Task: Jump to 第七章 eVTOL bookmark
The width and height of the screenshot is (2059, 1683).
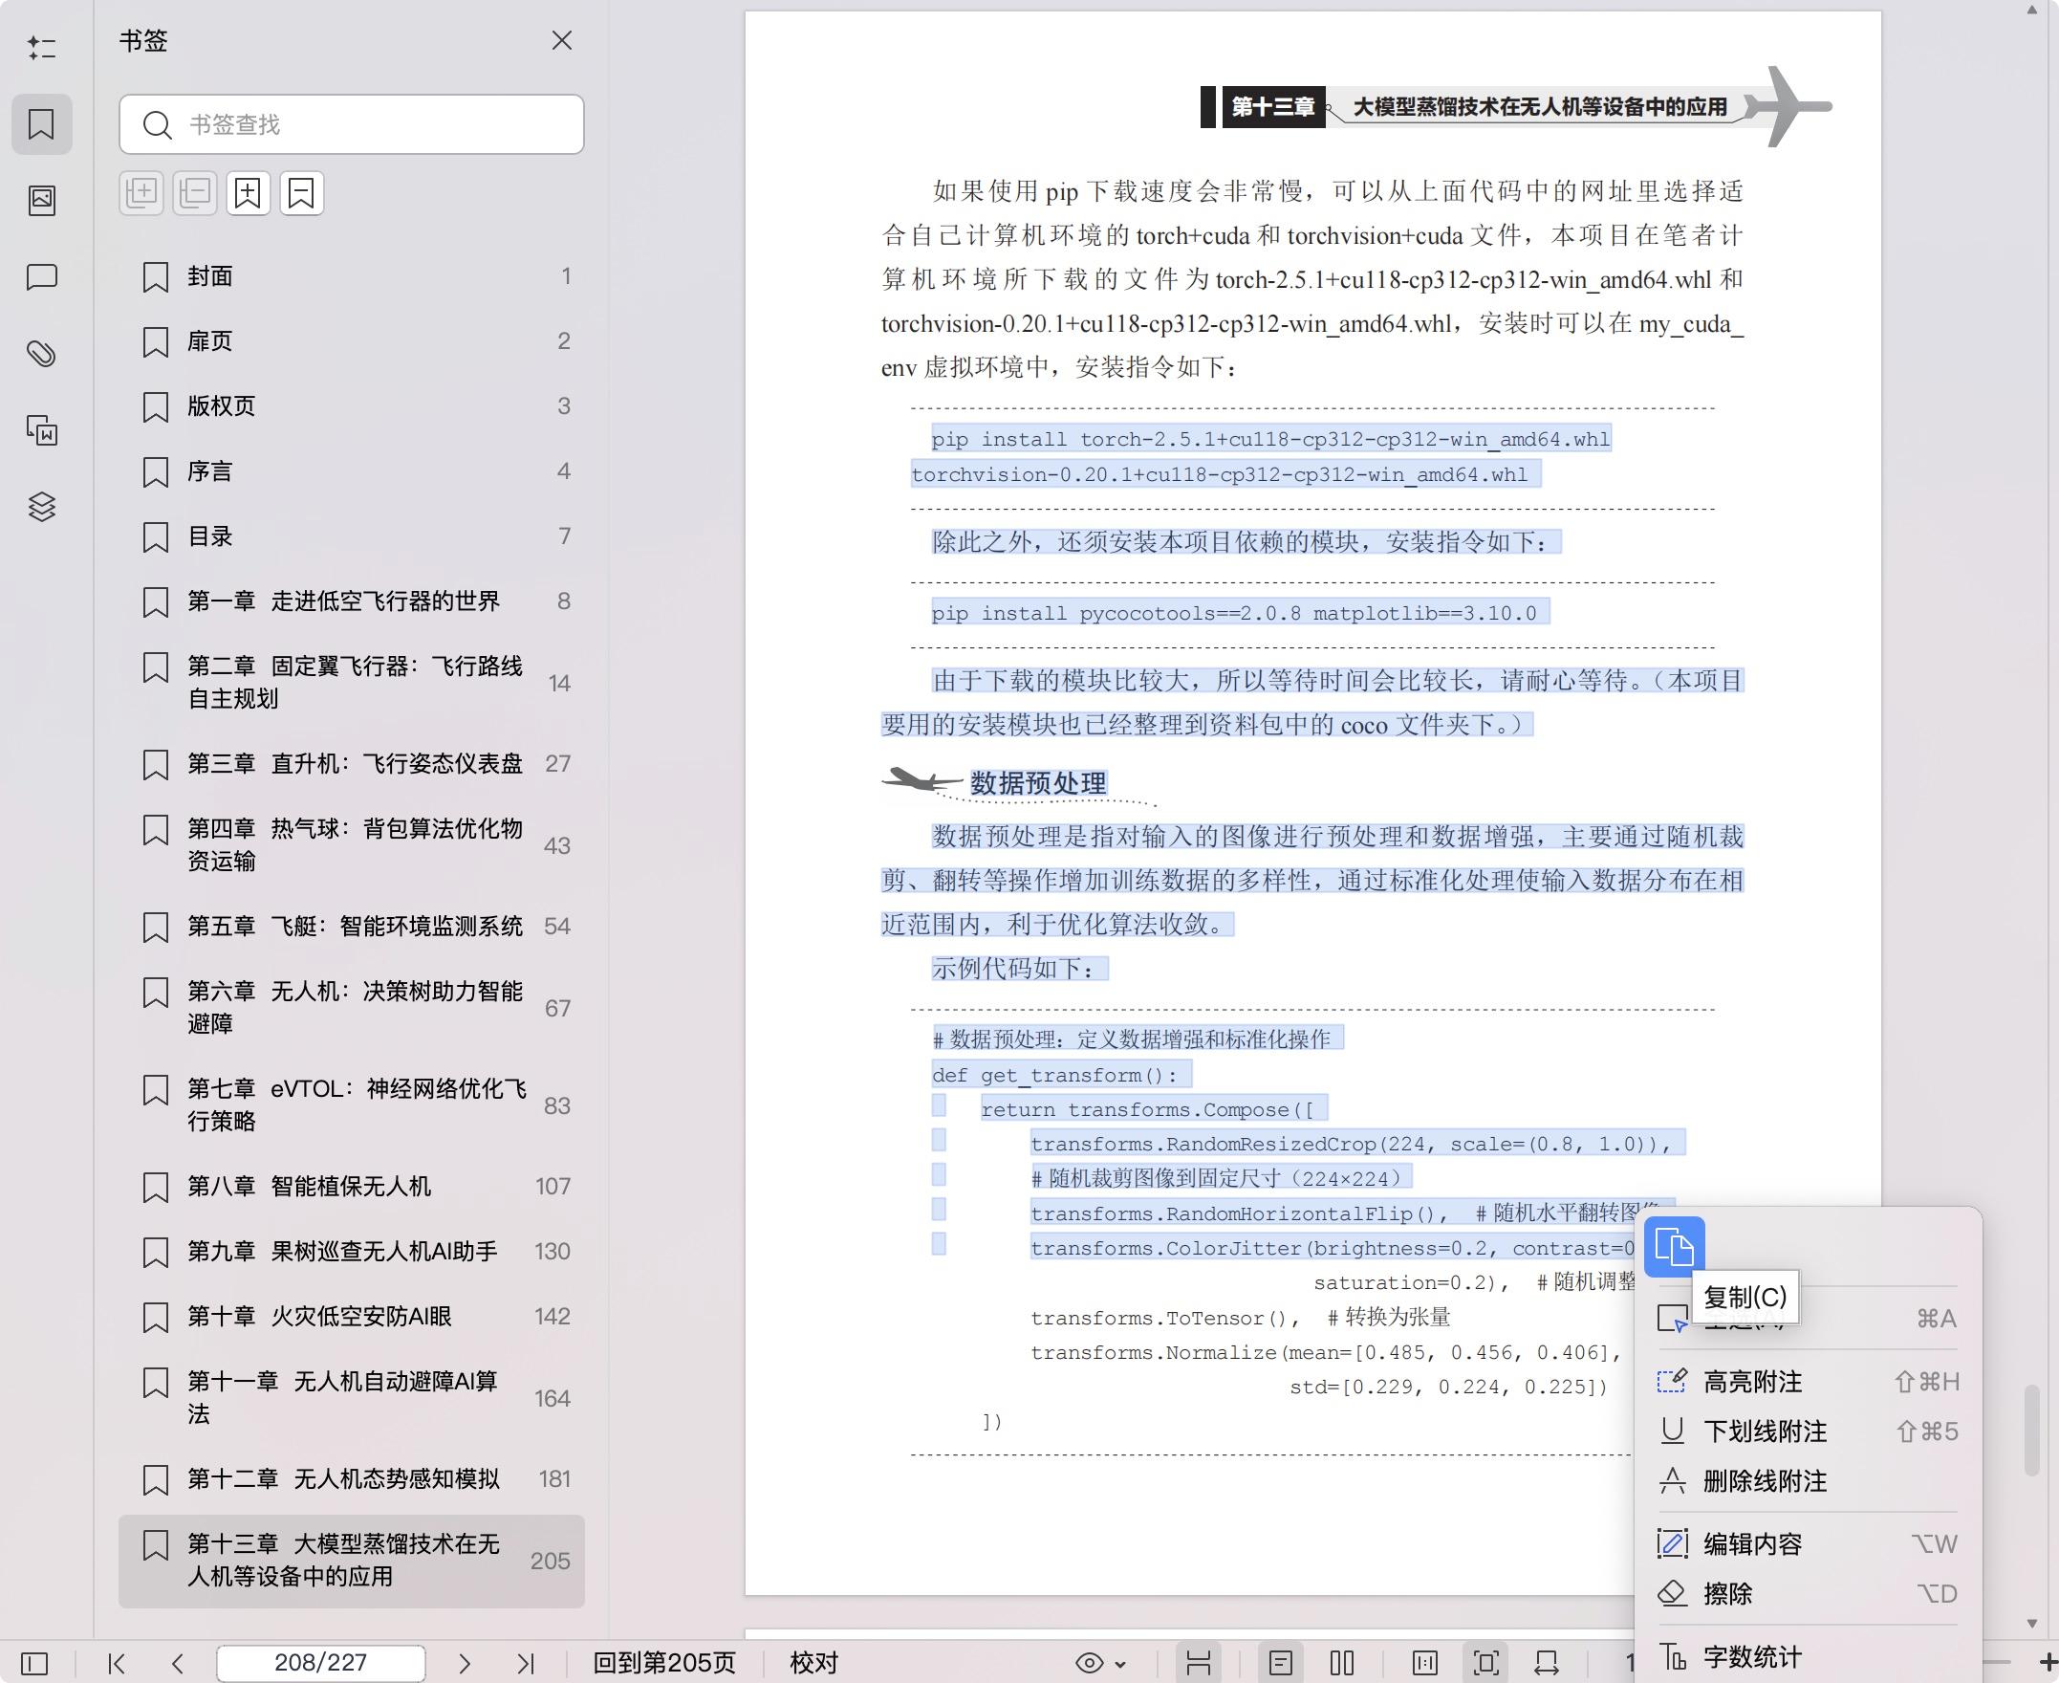Action: [x=352, y=1105]
